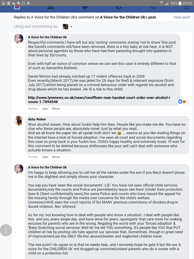
Task: Open reactions count on first comment
Action: pos(183,102)
